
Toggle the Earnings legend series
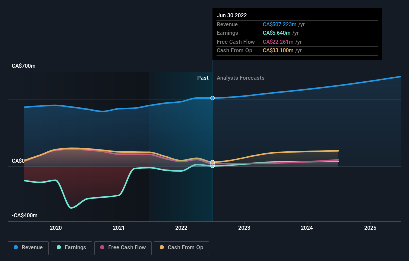pyautogui.click(x=71, y=248)
